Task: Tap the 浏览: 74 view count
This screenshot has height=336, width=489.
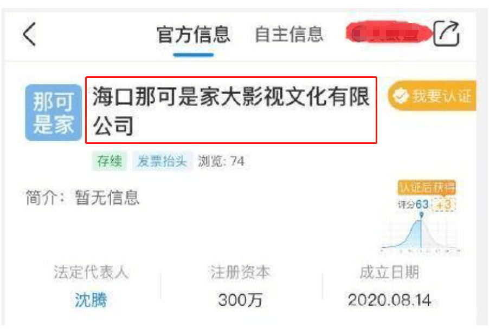Action: [221, 161]
